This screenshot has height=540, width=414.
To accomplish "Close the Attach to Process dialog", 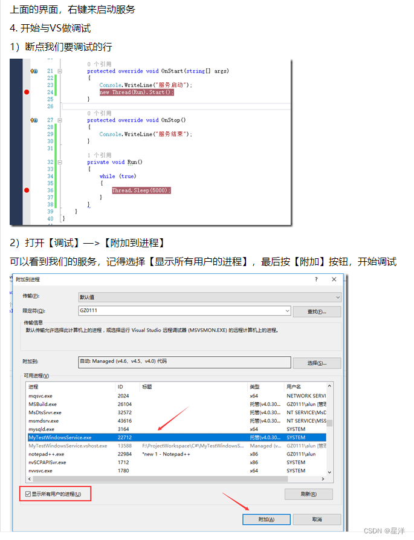I will pyautogui.click(x=334, y=279).
